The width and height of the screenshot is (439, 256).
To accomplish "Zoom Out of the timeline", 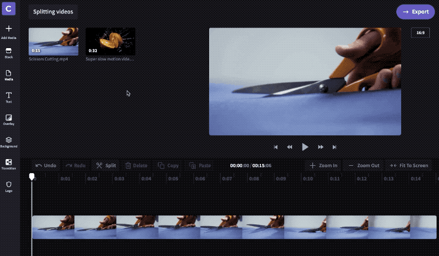I will (x=363, y=166).
